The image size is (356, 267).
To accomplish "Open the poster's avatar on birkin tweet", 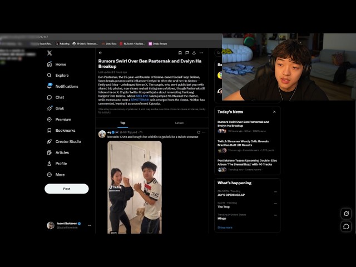I will (x=102, y=134).
